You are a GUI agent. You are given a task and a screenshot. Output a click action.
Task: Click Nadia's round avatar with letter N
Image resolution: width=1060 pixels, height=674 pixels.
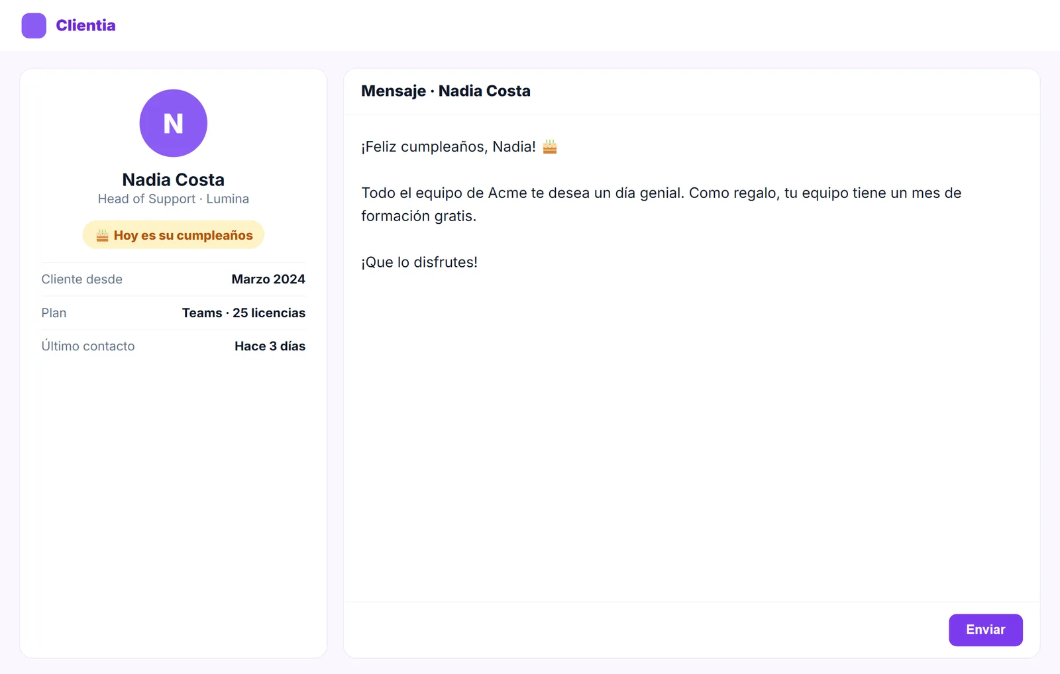pos(174,123)
